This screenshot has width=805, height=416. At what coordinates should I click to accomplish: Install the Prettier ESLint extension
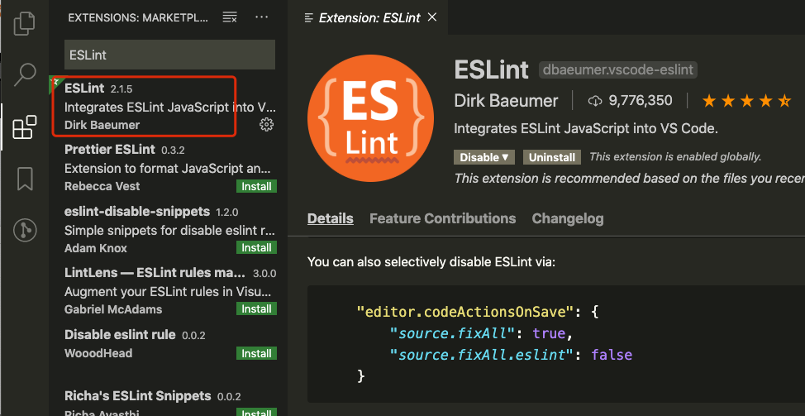click(256, 186)
